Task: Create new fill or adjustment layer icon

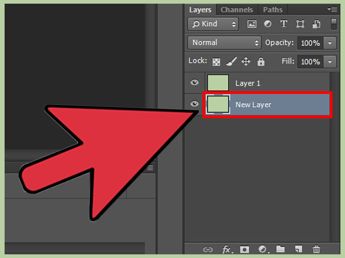Action: [263, 249]
